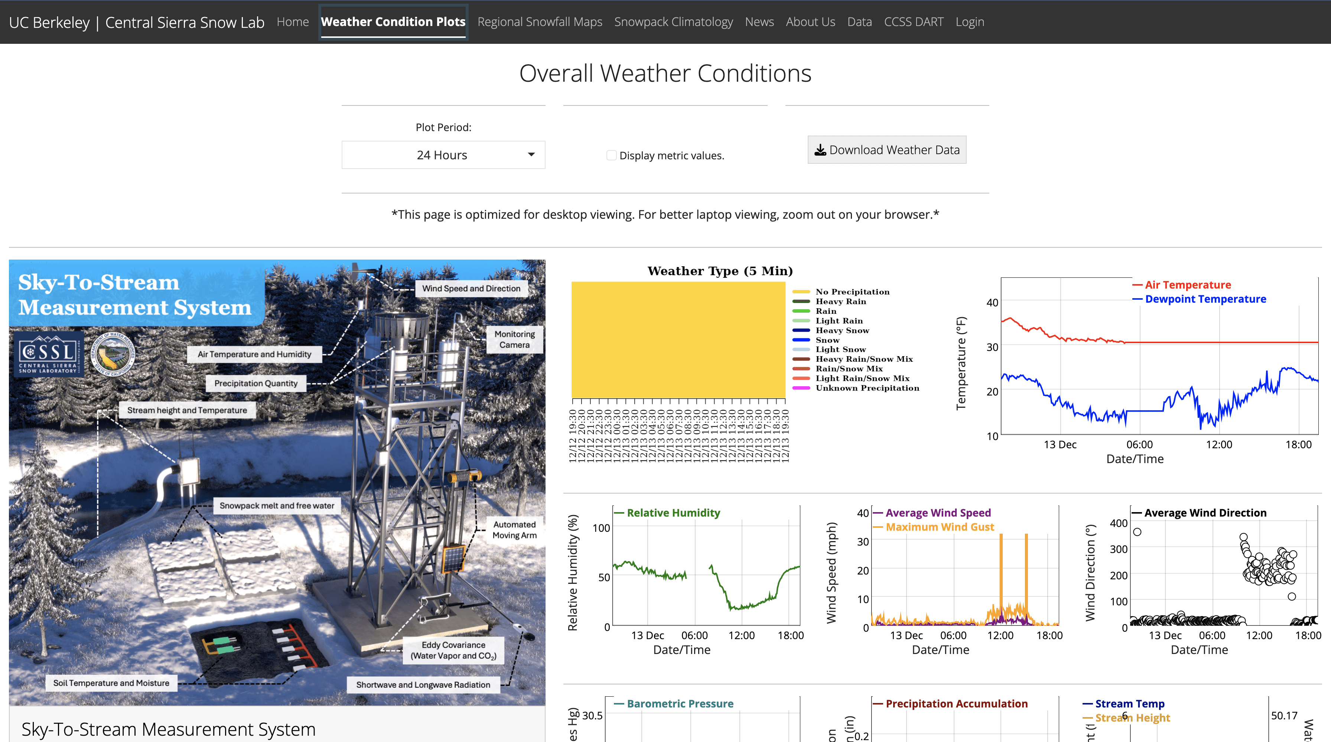Go to Snowpack Climatology page
Image resolution: width=1331 pixels, height=742 pixels.
pos(673,22)
